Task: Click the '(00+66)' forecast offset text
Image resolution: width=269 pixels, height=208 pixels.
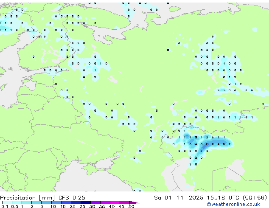Action: [x=255, y=198]
